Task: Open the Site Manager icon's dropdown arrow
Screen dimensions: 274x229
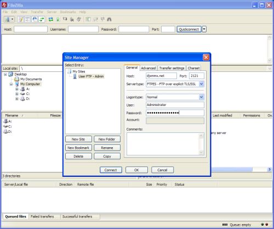Action: (x=12, y=19)
